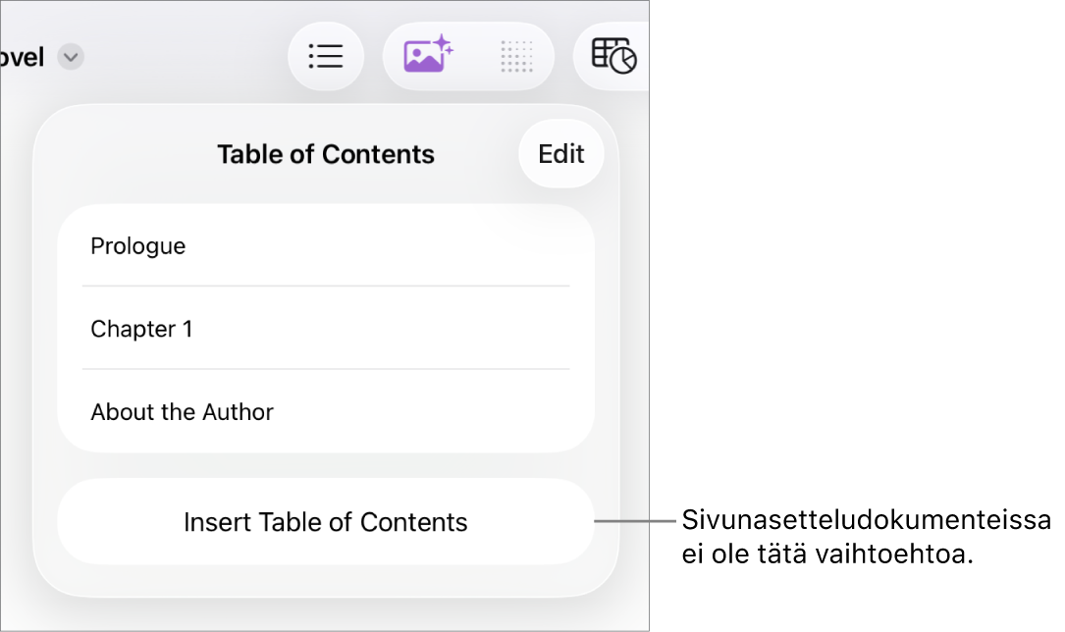Close the popover via the bulleted list button
1065x632 pixels.
pos(326,57)
